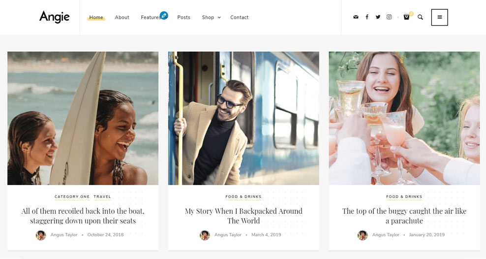Viewport: 486px width, 259px height.
Task: Click the blue pen badge on Features
Action: 164,15
